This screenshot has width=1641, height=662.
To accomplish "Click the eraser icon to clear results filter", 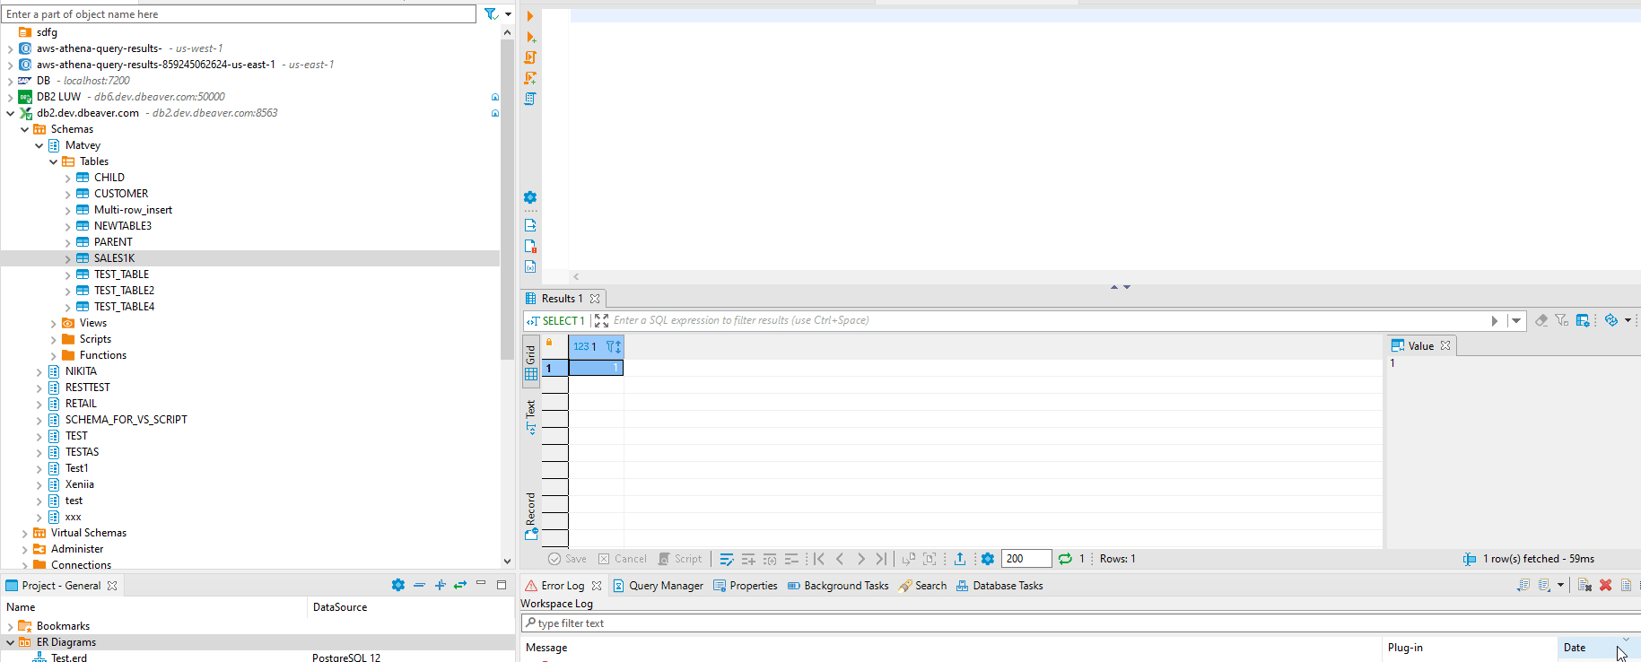I will (1541, 320).
